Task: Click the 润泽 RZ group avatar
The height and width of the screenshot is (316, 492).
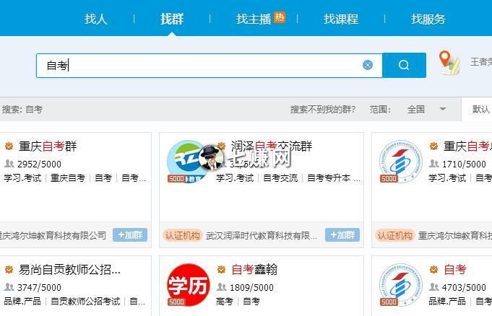Action: [x=188, y=162]
